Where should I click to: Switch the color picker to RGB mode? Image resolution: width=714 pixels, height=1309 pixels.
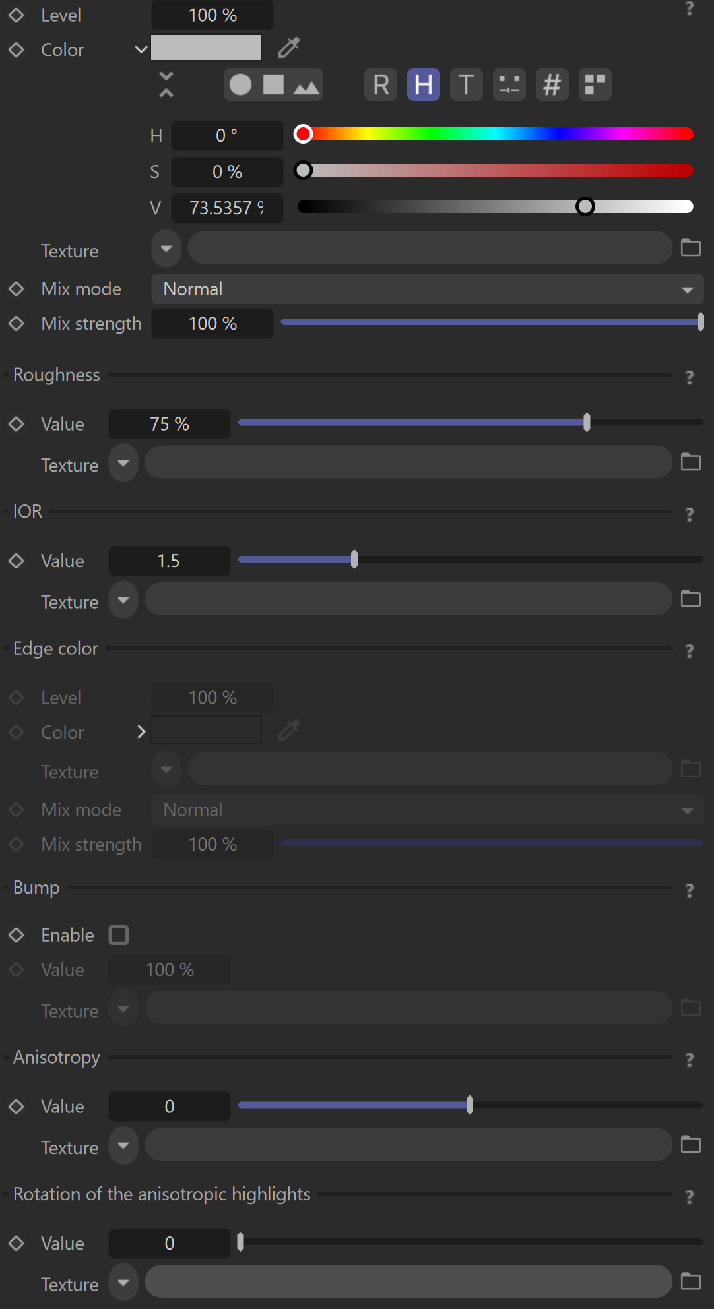[x=381, y=85]
